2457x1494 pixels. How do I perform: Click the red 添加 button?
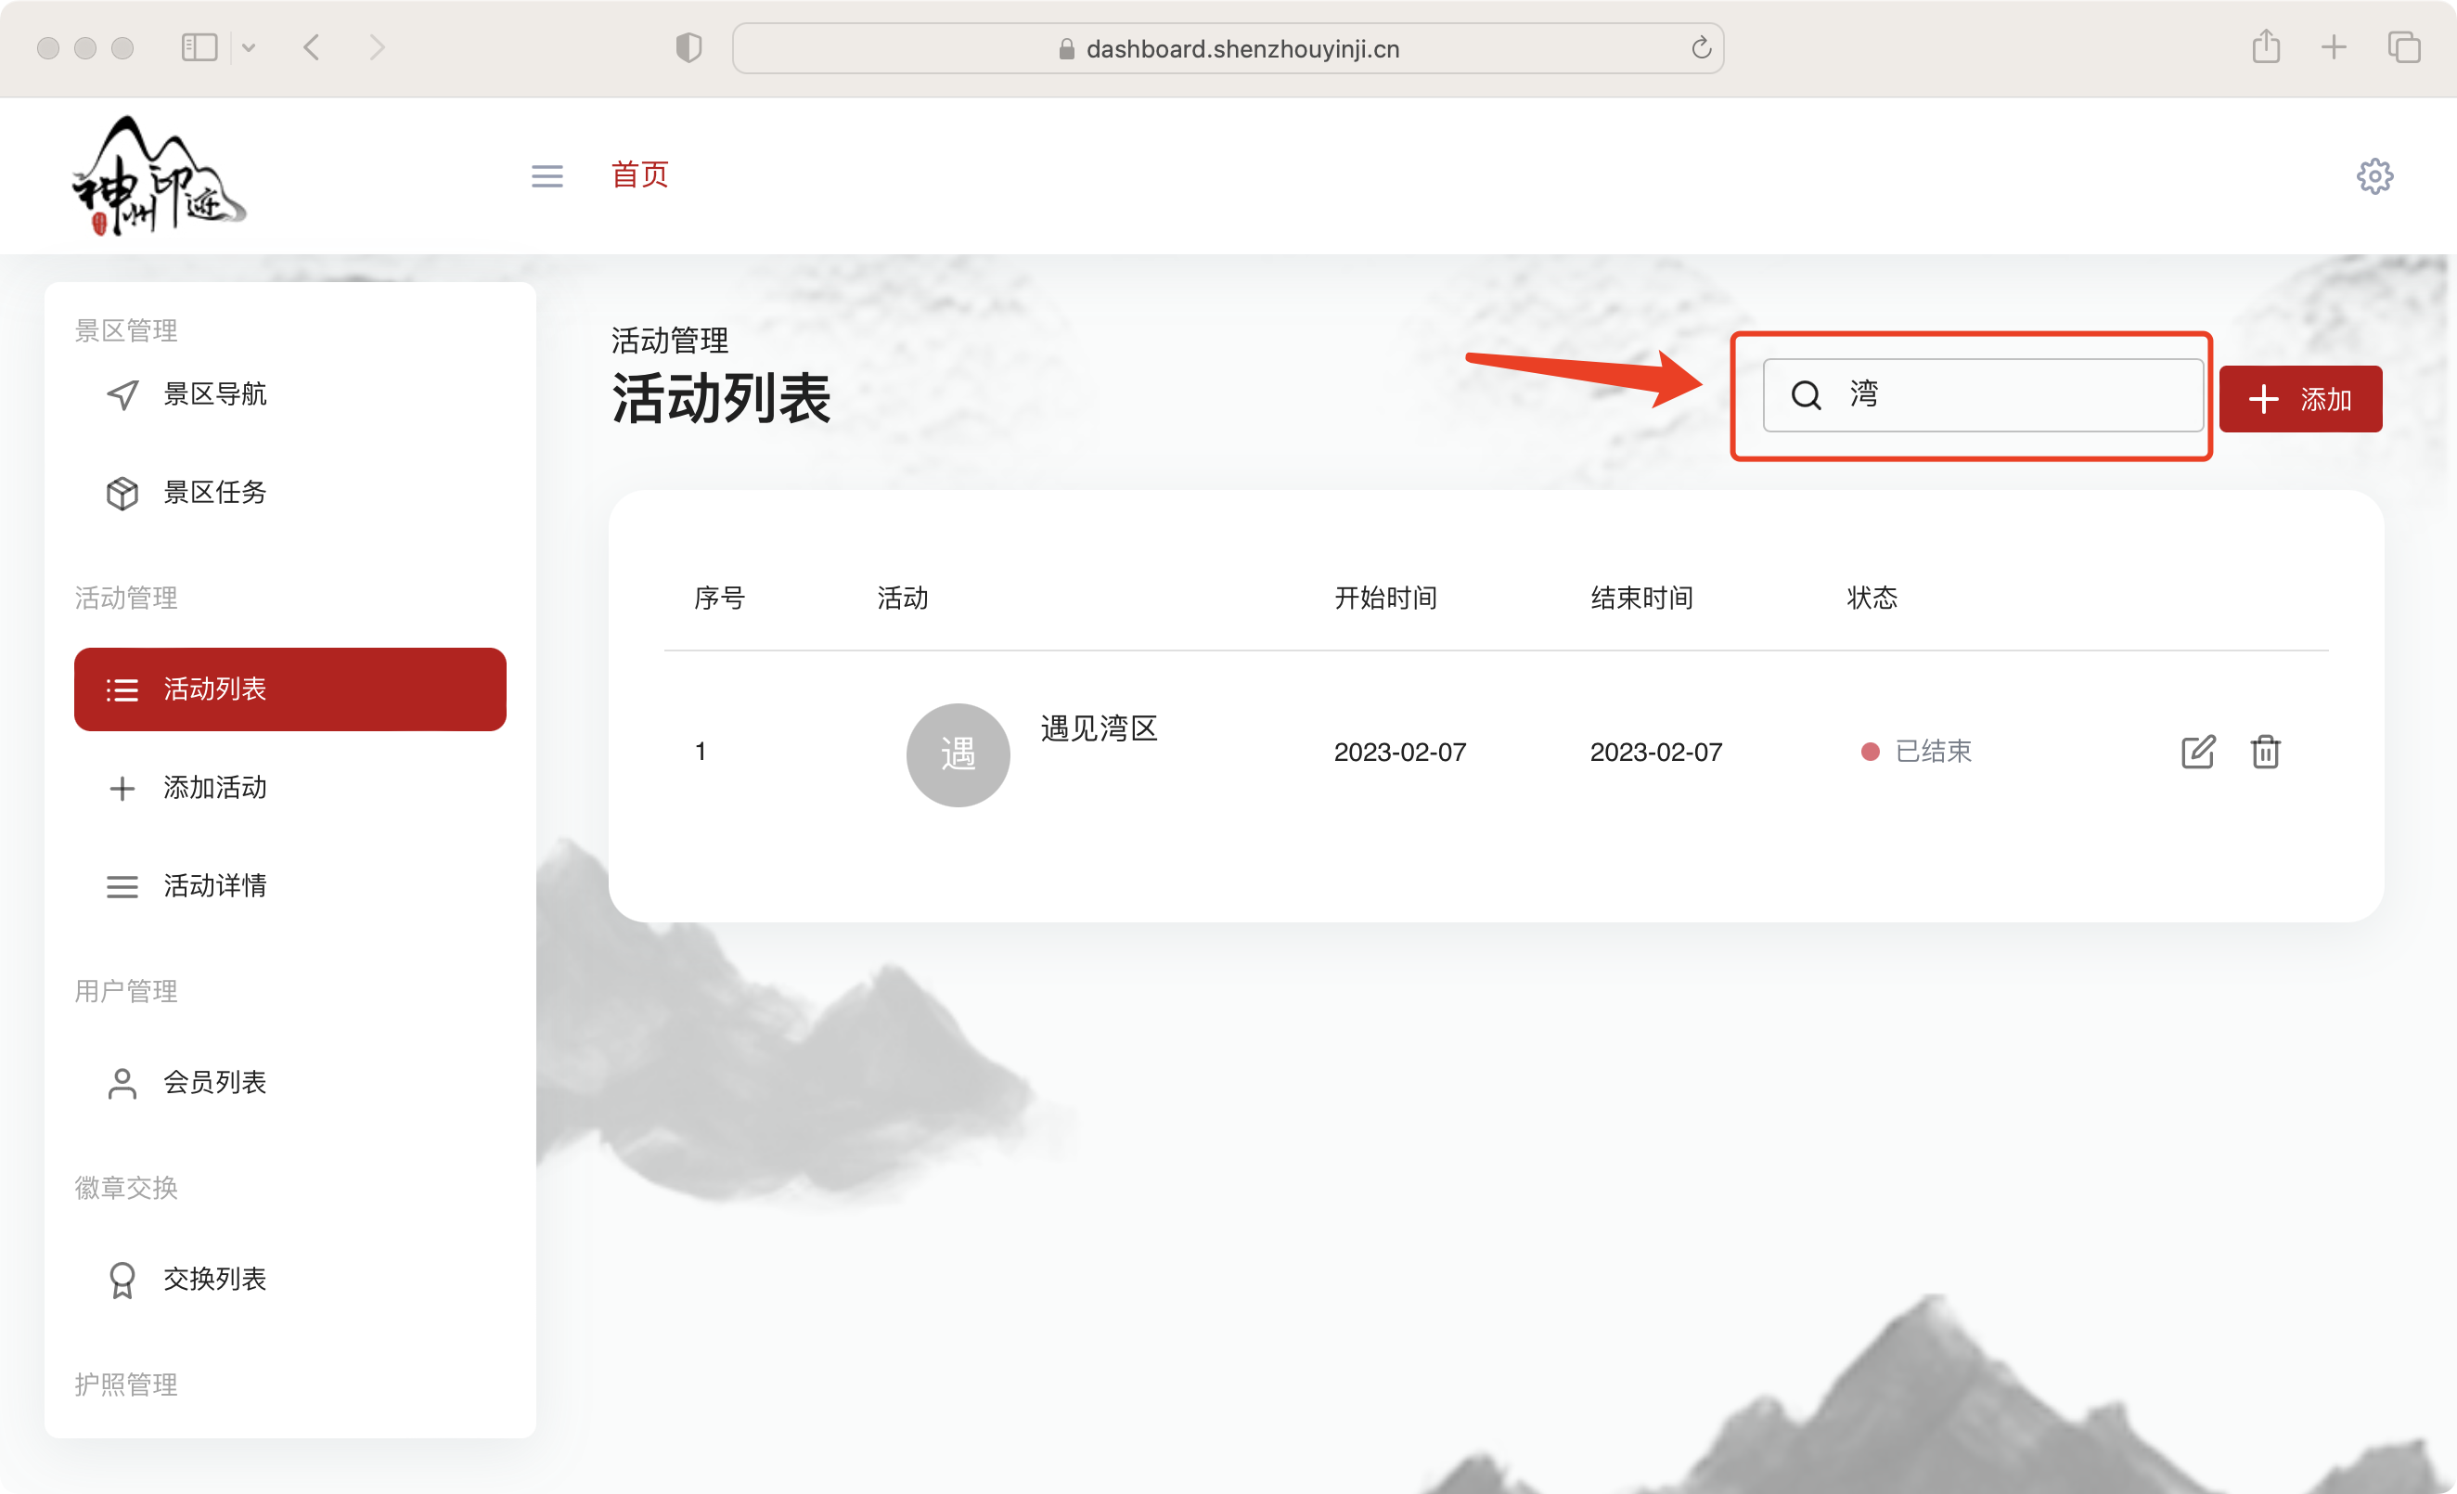[x=2300, y=398]
